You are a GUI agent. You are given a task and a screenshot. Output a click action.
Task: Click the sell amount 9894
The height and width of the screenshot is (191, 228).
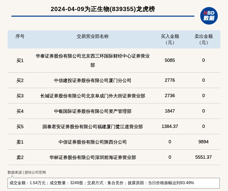203,142
